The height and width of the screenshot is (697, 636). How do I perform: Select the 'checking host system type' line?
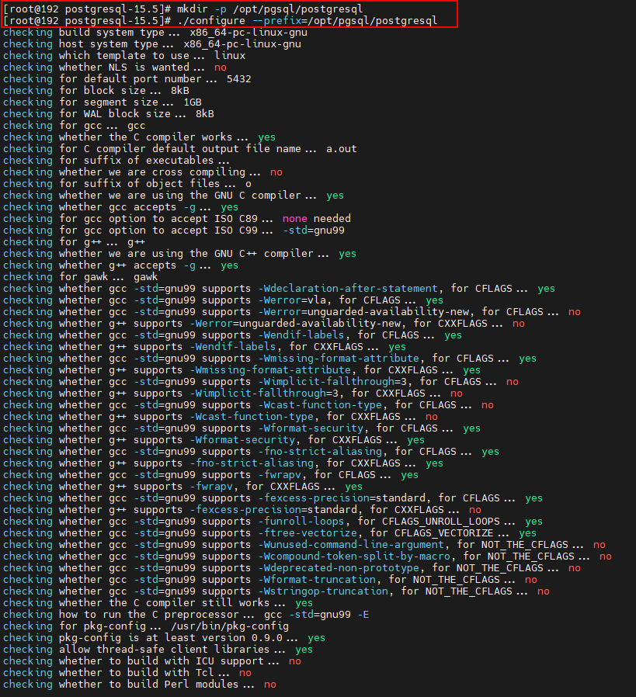click(x=152, y=44)
